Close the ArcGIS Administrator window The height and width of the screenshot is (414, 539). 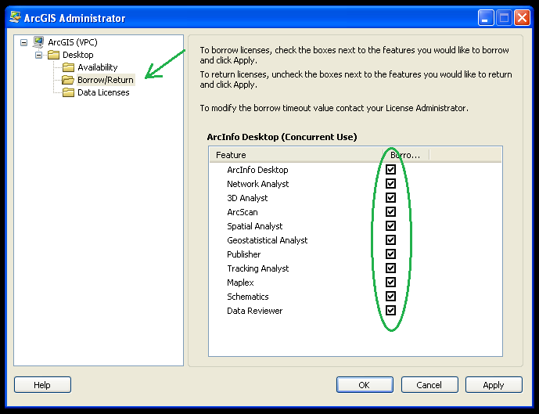tap(522, 17)
